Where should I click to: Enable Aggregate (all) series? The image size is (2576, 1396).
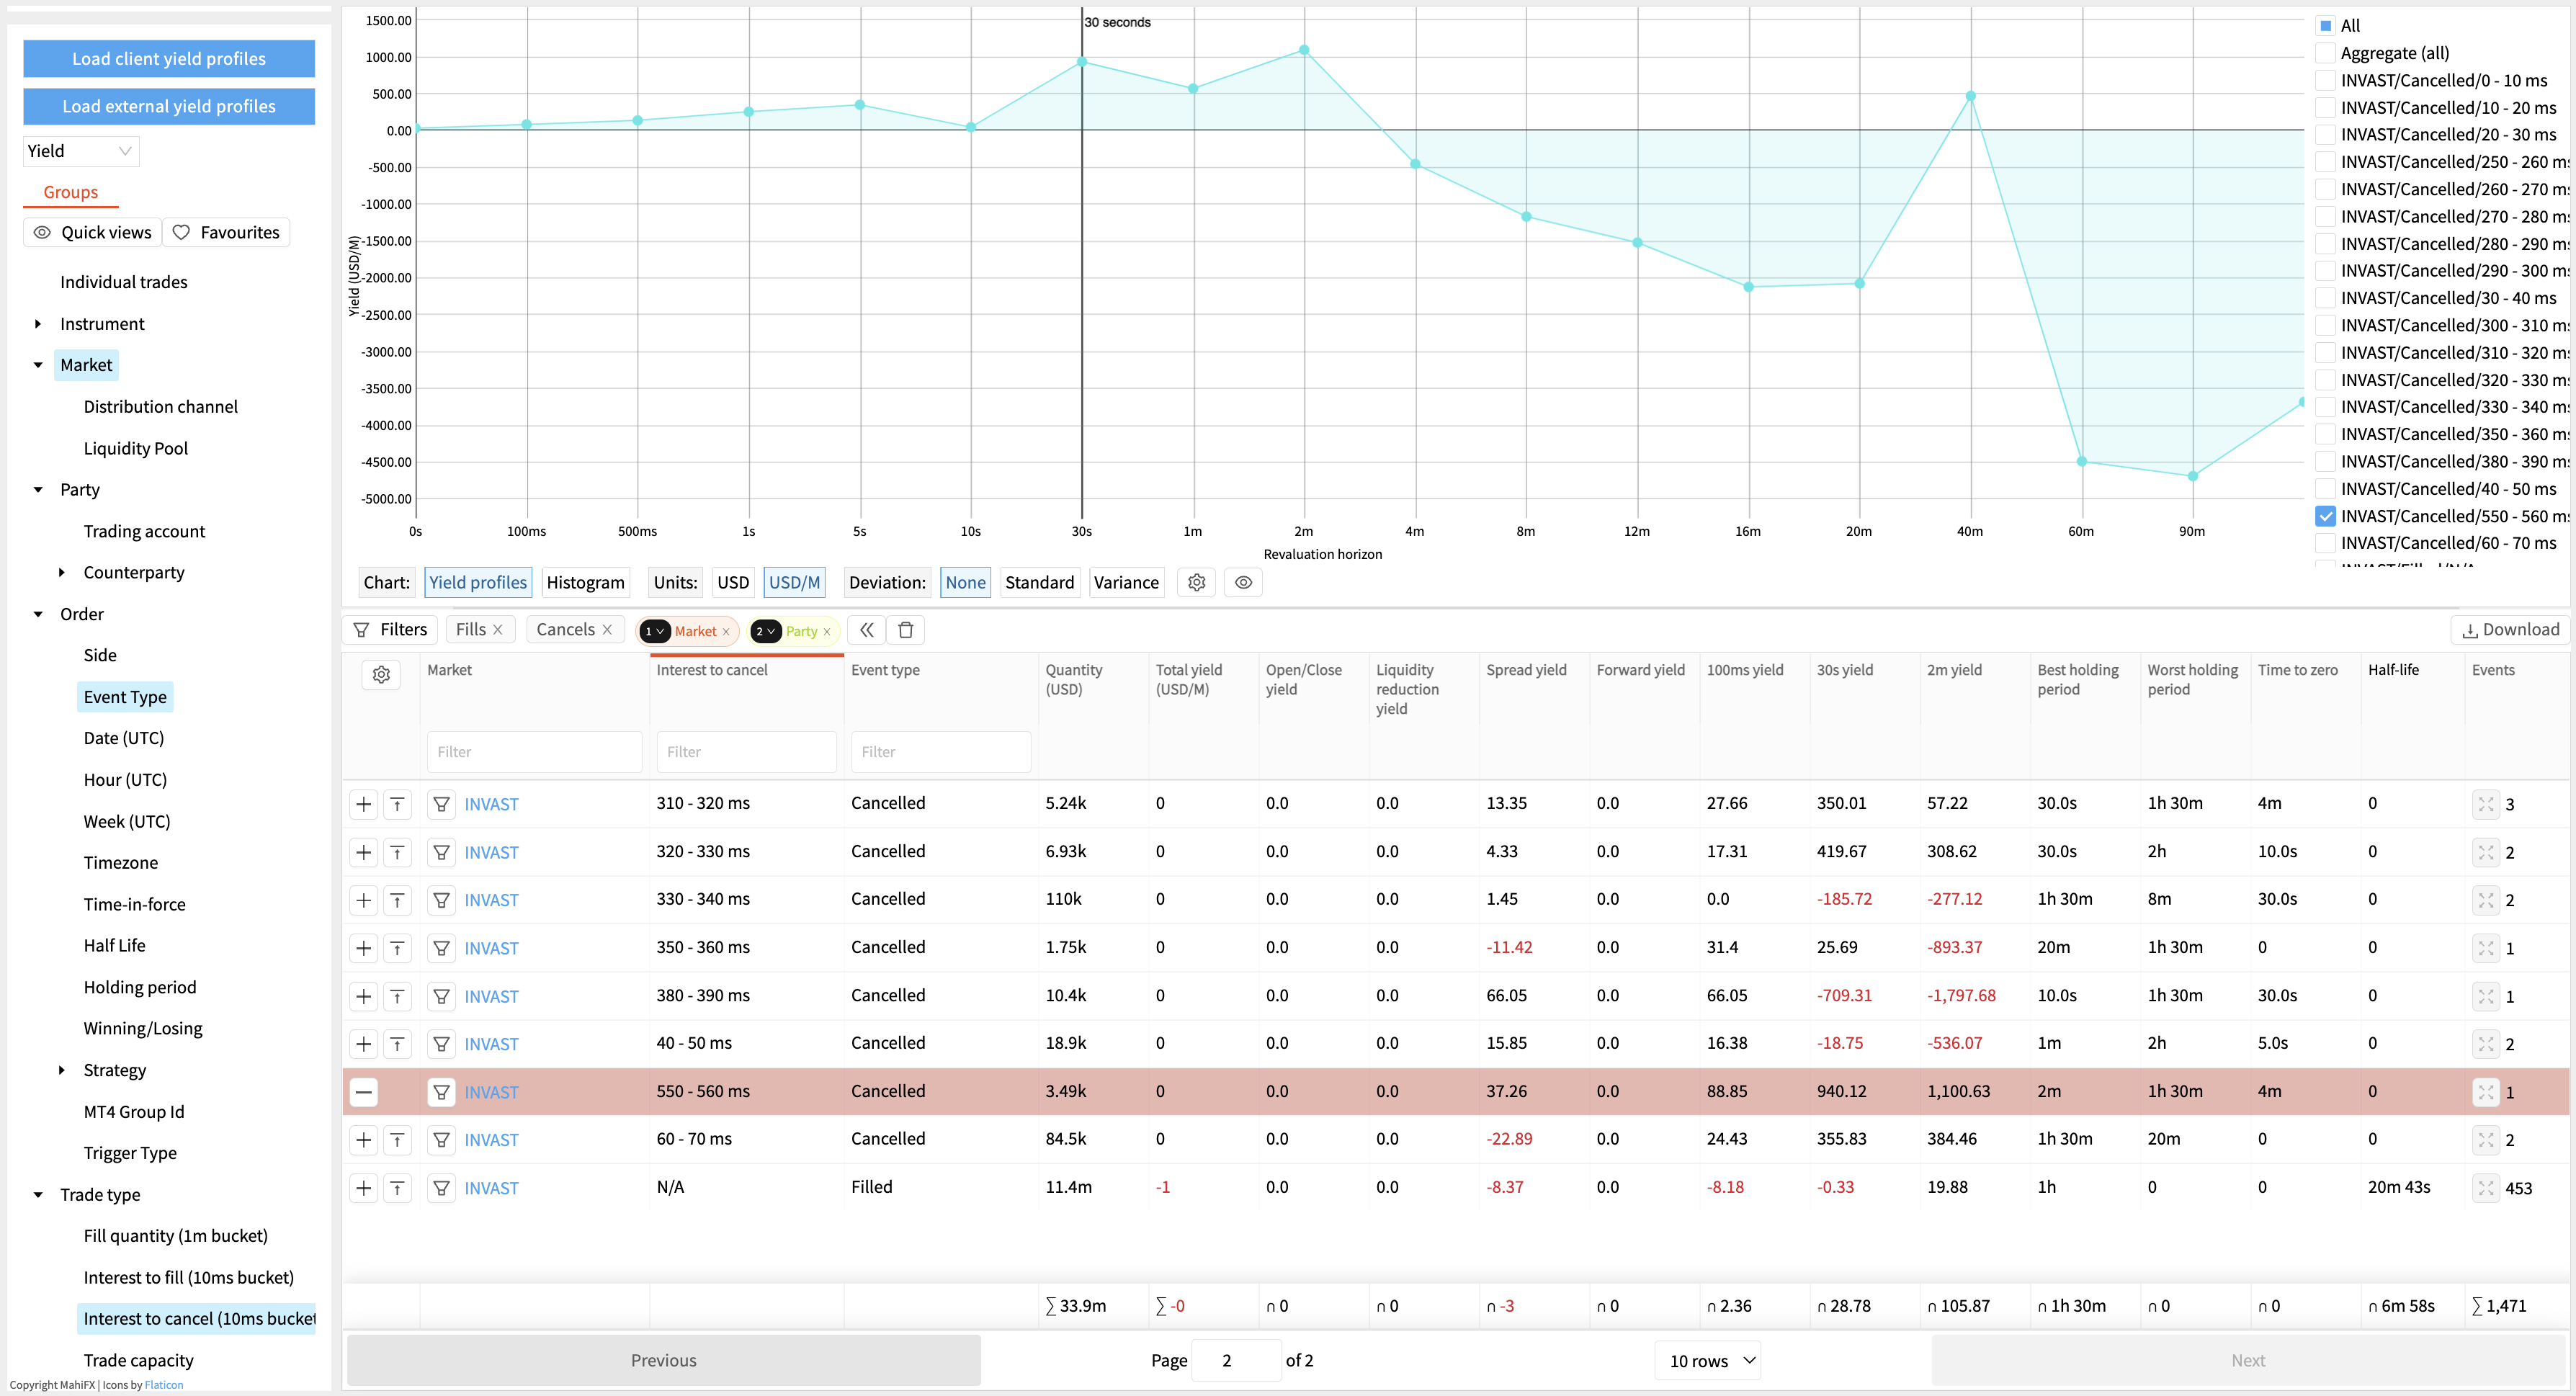(2326, 53)
